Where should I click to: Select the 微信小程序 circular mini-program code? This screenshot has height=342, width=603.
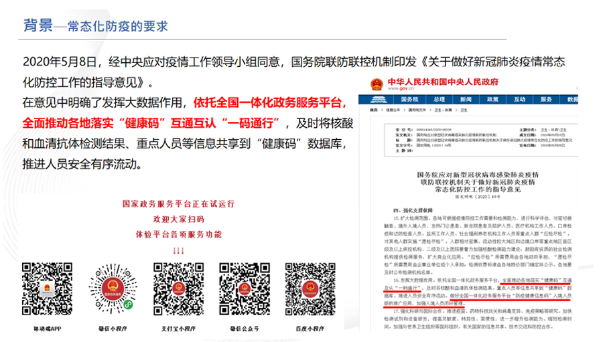[113, 289]
